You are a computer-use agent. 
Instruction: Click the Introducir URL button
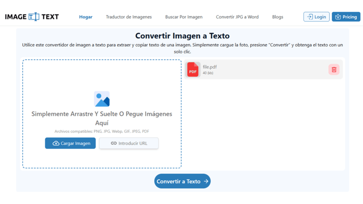[x=129, y=143]
